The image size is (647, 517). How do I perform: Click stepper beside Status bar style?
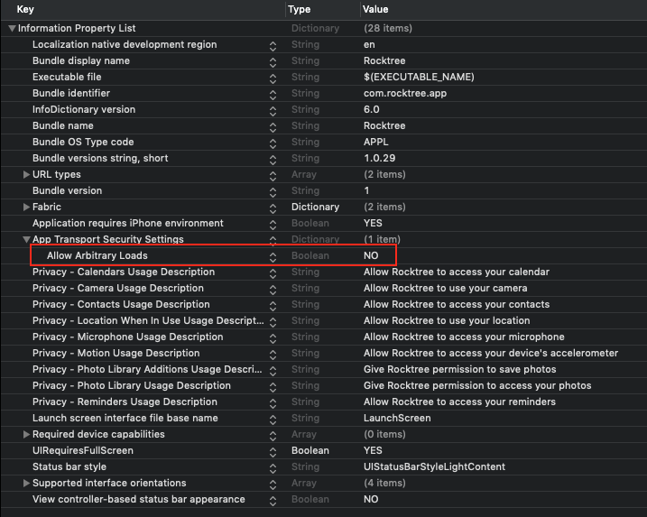pyautogui.click(x=273, y=468)
